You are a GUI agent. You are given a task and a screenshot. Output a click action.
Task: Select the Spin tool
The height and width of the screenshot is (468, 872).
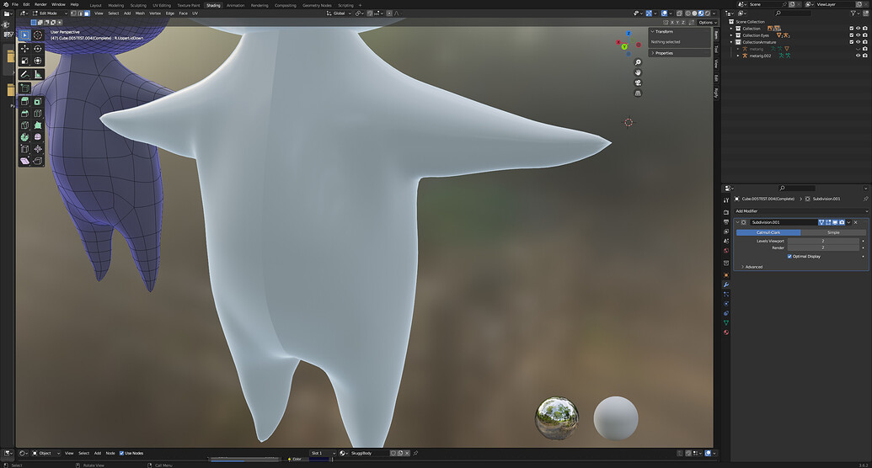24,137
